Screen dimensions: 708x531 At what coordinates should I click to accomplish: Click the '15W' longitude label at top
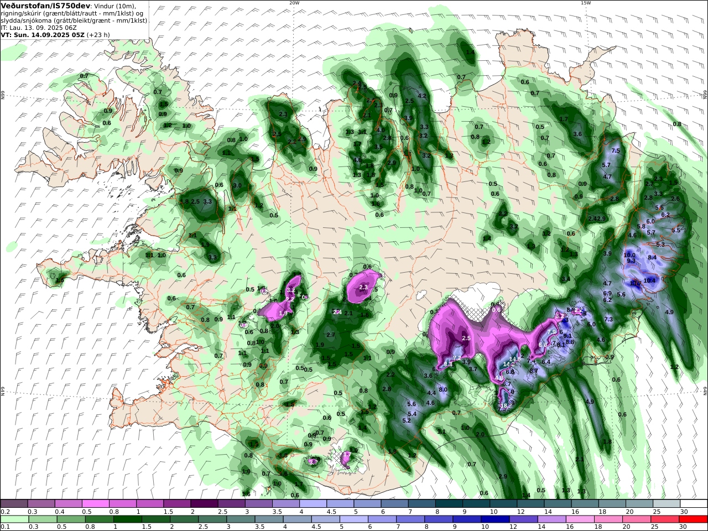click(586, 3)
